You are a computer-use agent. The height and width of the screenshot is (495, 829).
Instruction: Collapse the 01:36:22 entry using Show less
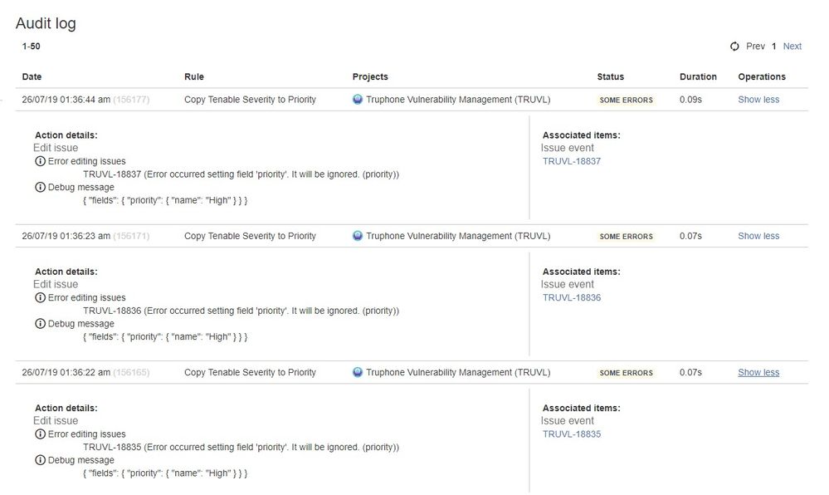click(758, 373)
